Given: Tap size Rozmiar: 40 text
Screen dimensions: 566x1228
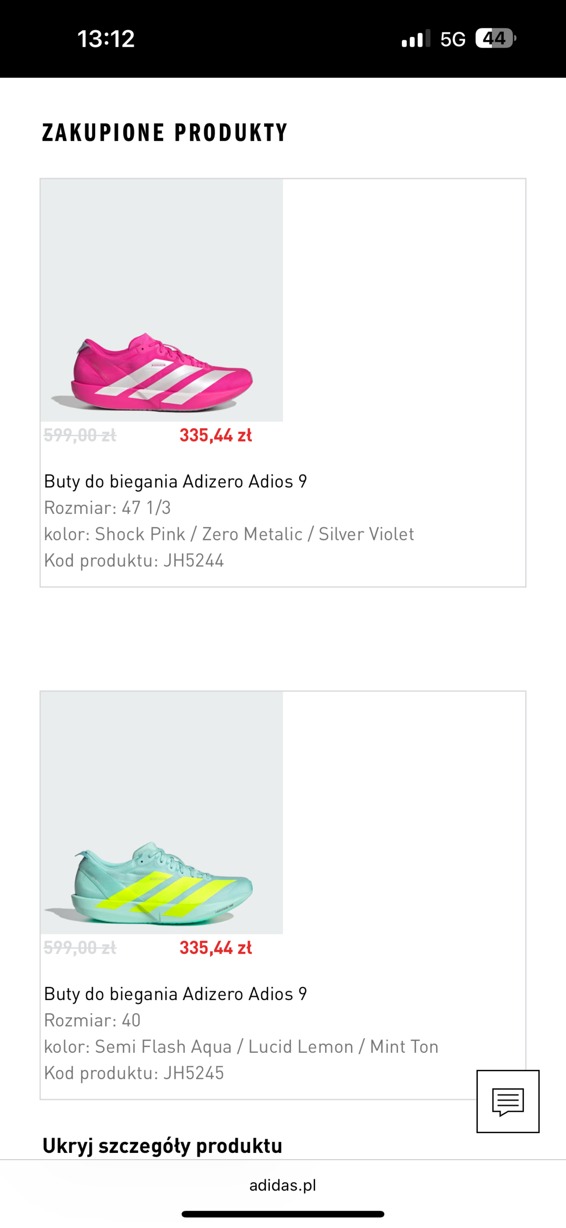Looking at the screenshot, I should point(92,1020).
